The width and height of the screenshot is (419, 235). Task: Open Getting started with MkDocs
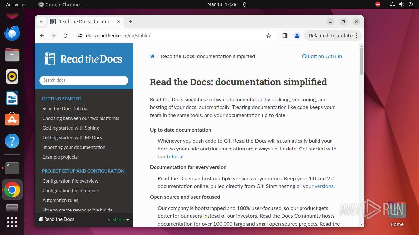point(72,138)
